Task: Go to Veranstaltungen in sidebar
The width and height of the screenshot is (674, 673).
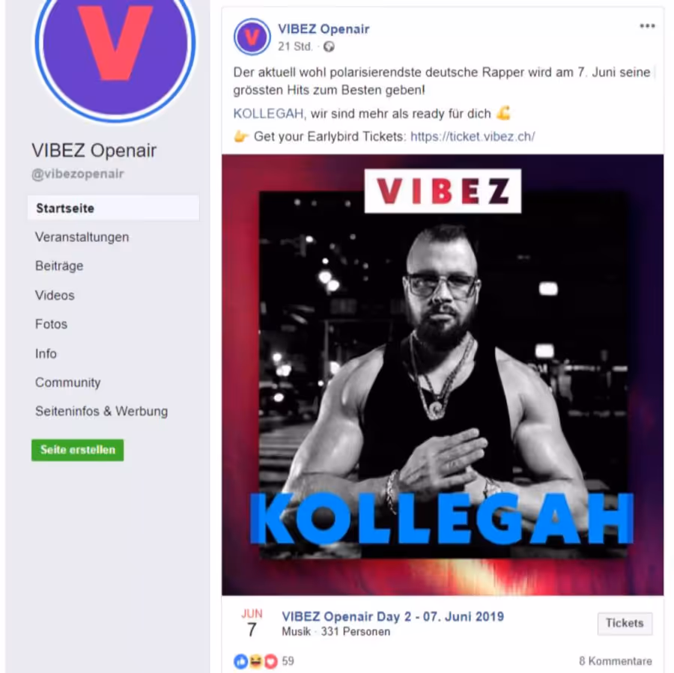Action: pos(82,237)
